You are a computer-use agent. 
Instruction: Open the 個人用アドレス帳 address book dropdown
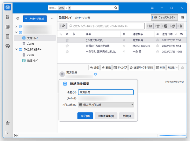106,105
